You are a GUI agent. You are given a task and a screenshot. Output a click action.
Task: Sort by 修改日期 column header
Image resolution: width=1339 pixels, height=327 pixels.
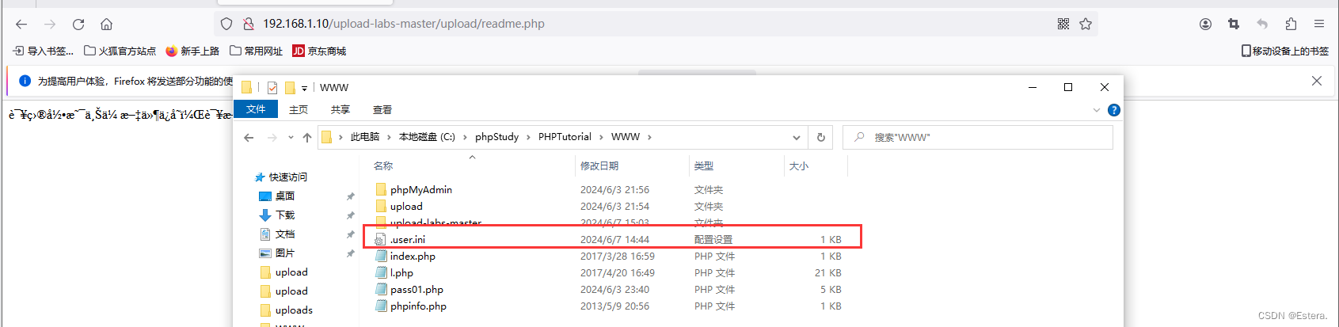pos(599,166)
